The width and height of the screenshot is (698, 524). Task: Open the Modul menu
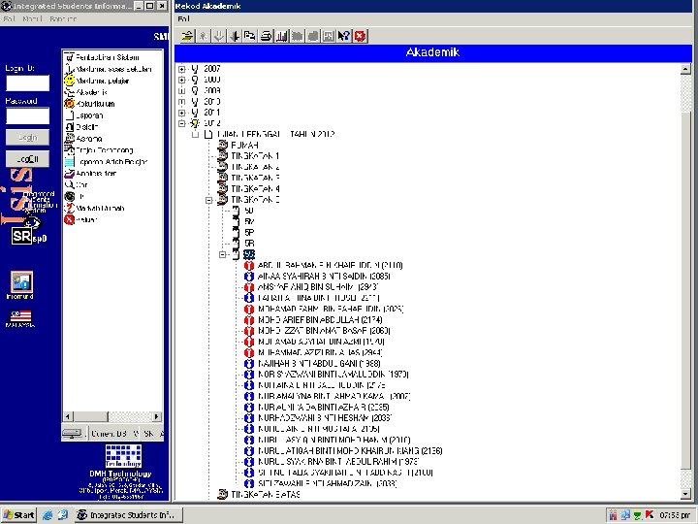pos(32,19)
